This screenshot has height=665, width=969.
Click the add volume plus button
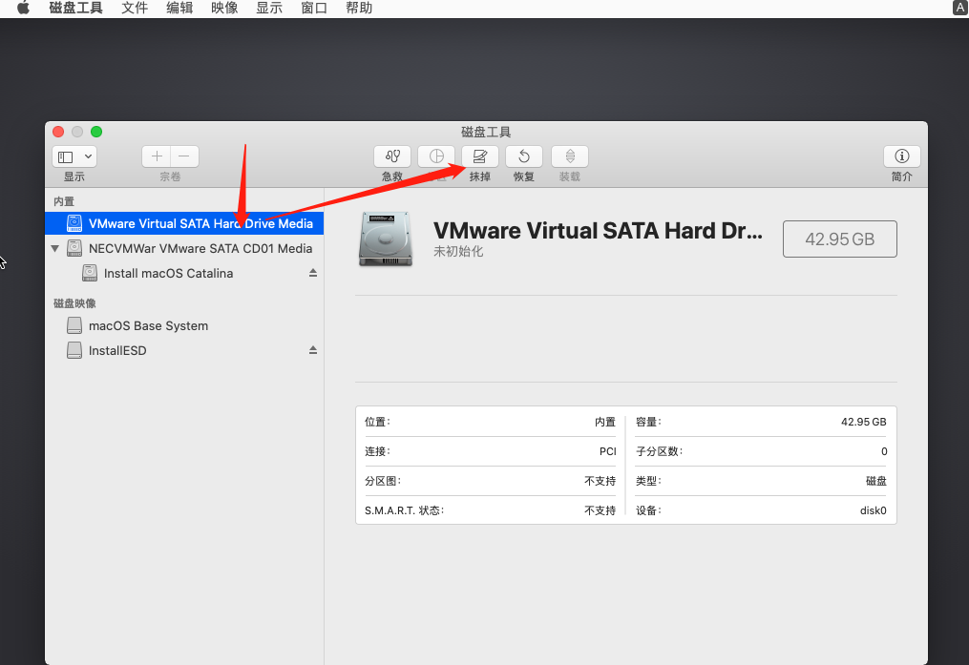click(157, 156)
